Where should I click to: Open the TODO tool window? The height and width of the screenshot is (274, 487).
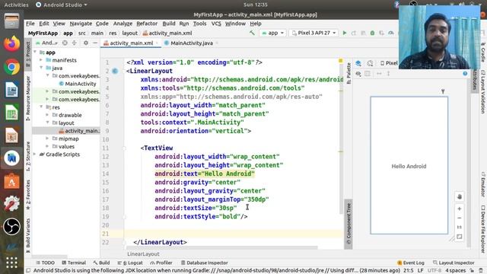46,263
